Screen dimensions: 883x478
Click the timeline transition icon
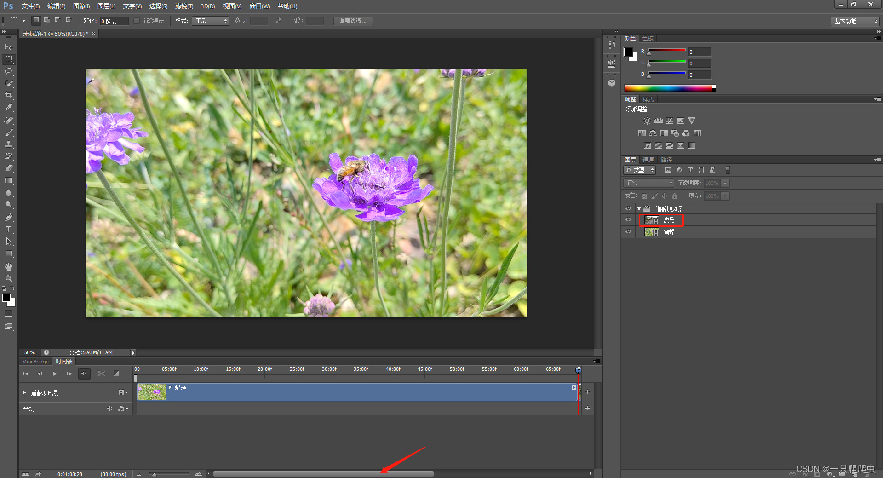[x=116, y=374]
